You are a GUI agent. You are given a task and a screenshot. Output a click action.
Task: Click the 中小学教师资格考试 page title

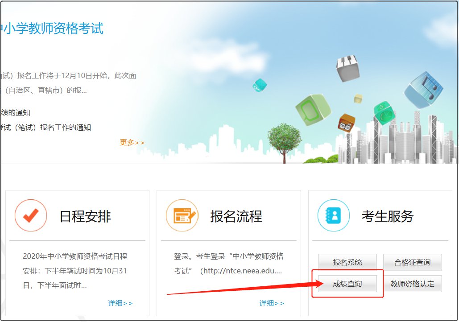(52, 29)
